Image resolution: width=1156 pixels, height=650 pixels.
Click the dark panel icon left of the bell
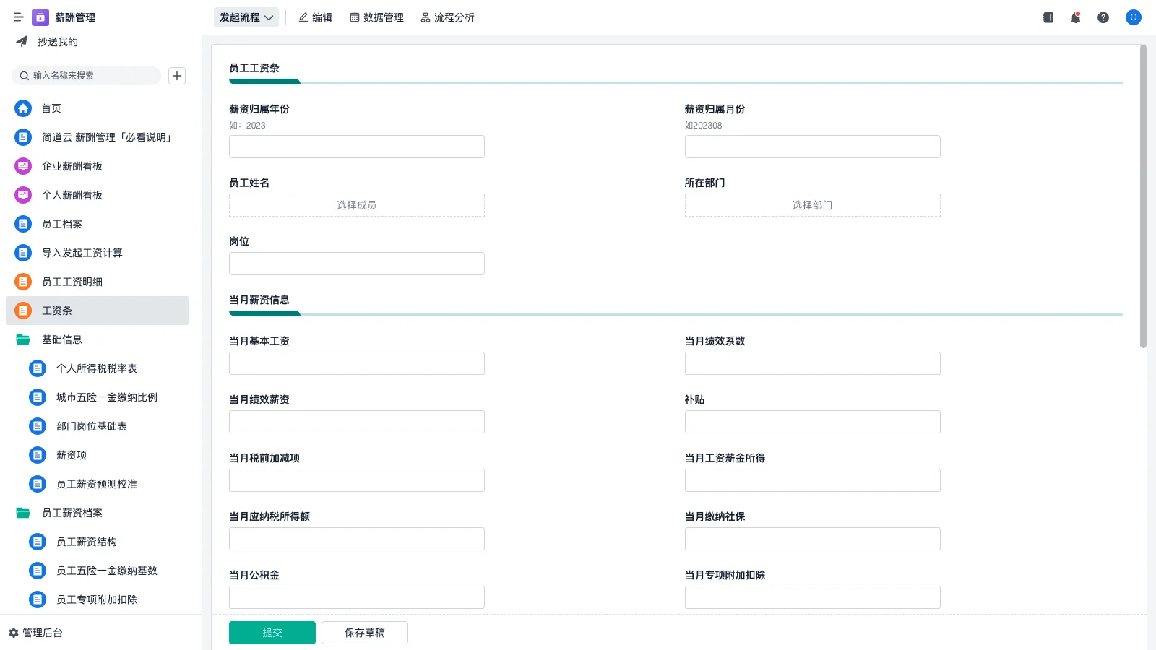1048,17
